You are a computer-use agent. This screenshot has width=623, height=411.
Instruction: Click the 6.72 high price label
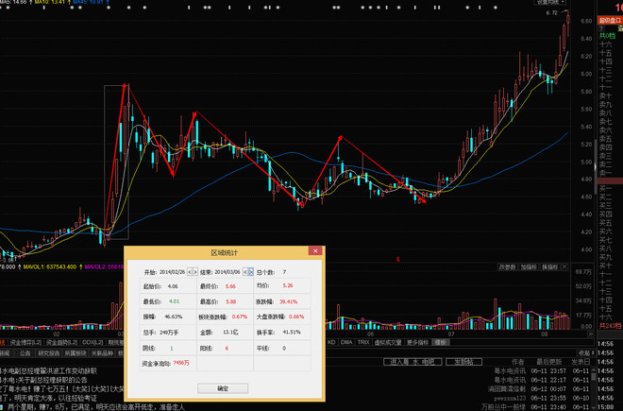(x=552, y=12)
